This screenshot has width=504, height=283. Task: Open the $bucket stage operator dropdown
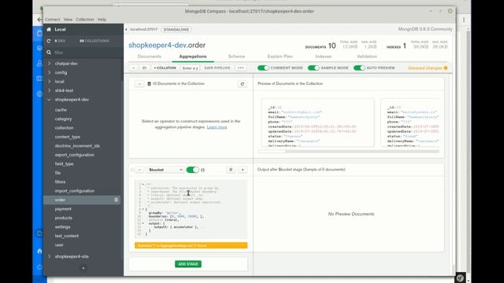(165, 170)
